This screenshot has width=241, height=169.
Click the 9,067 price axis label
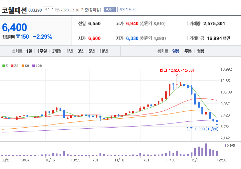pyautogui.click(x=225, y=104)
